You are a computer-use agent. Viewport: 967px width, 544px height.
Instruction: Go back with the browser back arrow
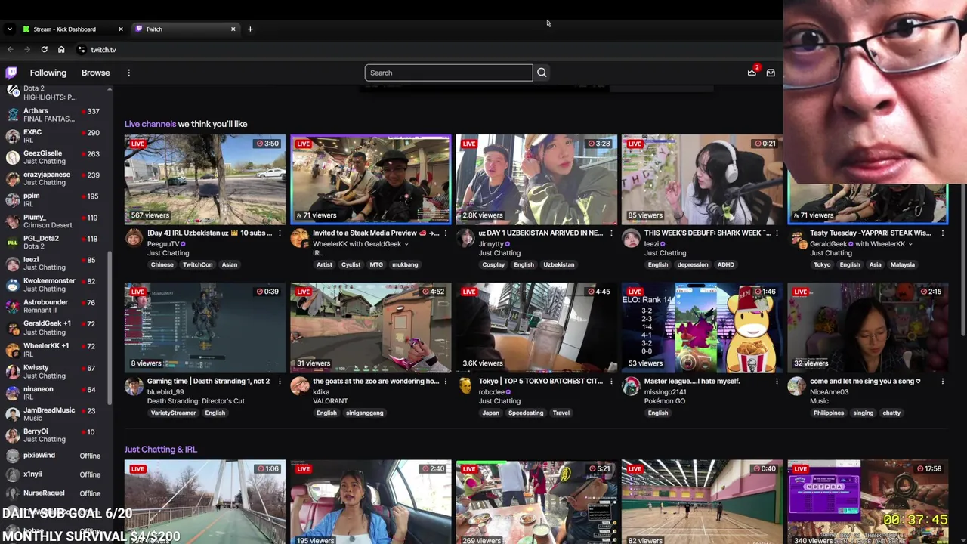(x=11, y=50)
